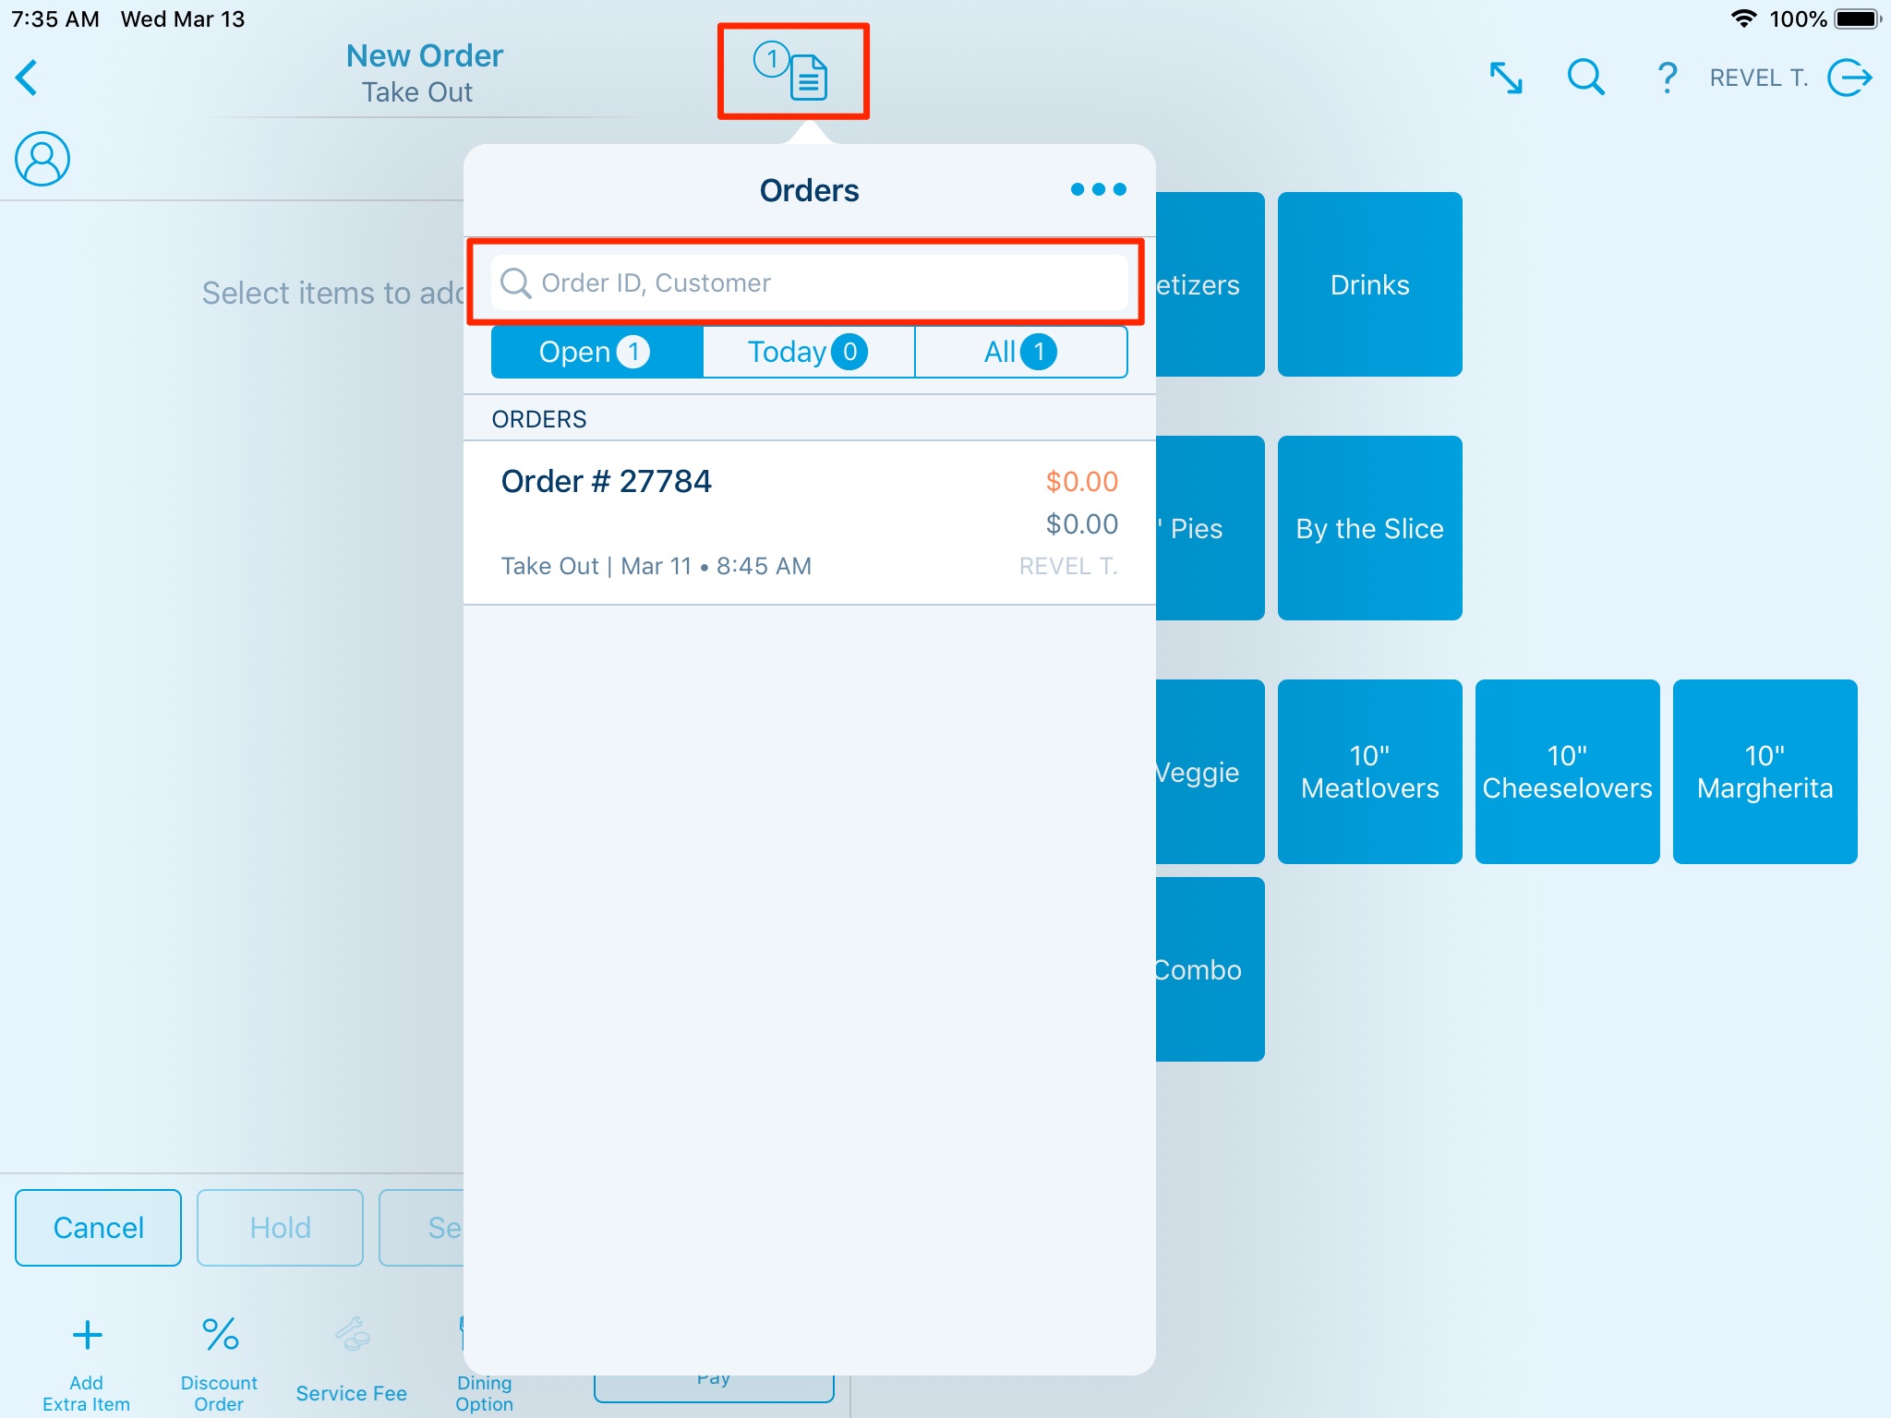Screen dimensions: 1891x1418
Task: Choose the Drinks category tile
Action: point(1369,284)
